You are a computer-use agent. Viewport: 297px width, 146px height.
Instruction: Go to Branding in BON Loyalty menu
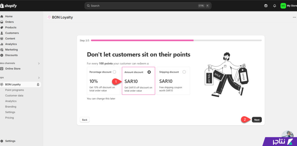tap(11, 107)
